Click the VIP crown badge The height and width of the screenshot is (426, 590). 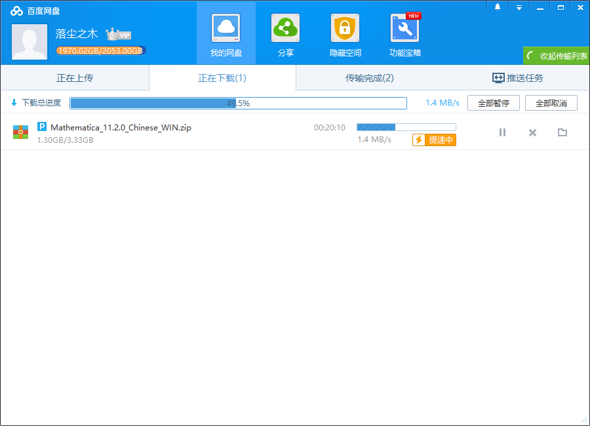tap(118, 35)
